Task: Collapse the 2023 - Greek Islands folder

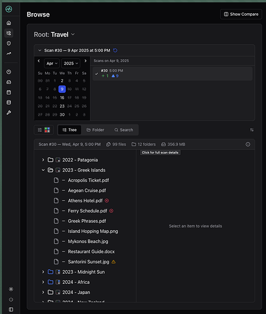Action: click(43, 170)
